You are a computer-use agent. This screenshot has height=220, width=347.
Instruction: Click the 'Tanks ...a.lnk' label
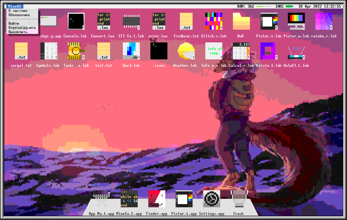click(x=76, y=65)
